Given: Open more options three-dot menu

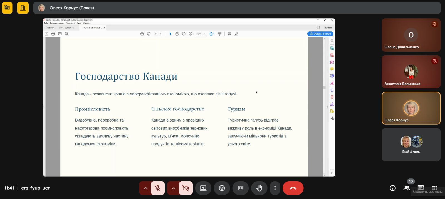Looking at the screenshot, I should [275, 188].
